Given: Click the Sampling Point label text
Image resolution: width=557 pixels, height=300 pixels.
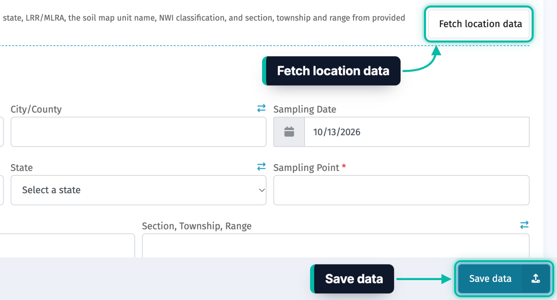Looking at the screenshot, I should tap(306, 168).
